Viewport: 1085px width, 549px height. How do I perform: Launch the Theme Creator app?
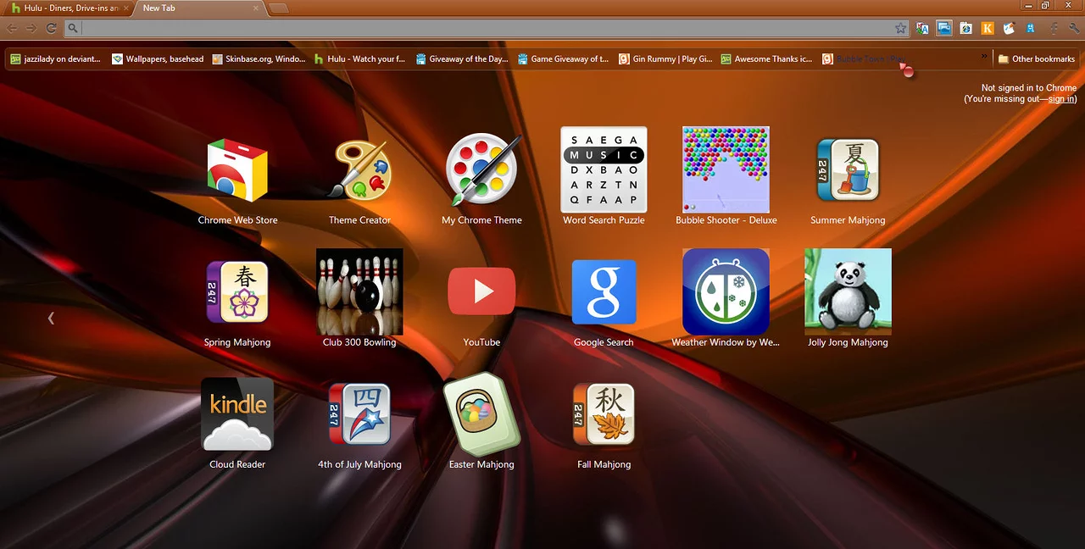(359, 172)
